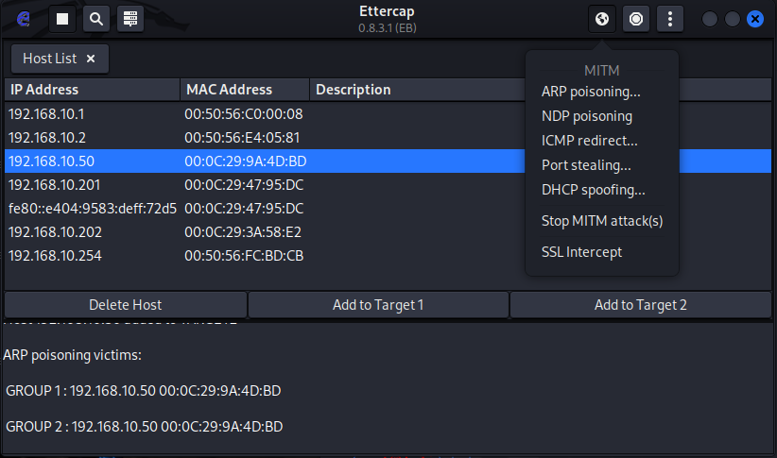
Task: Sort by the IP Address column header
Action: tap(93, 90)
